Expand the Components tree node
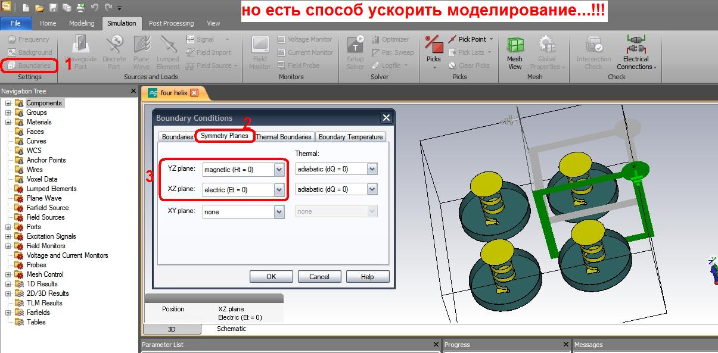 click(x=8, y=103)
